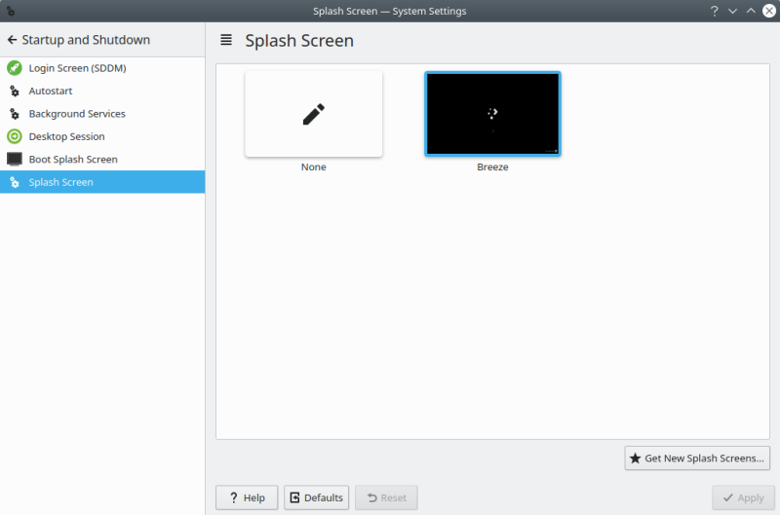Click the Login Screen (SDDM) icon
This screenshot has height=515, width=780.
[14, 68]
